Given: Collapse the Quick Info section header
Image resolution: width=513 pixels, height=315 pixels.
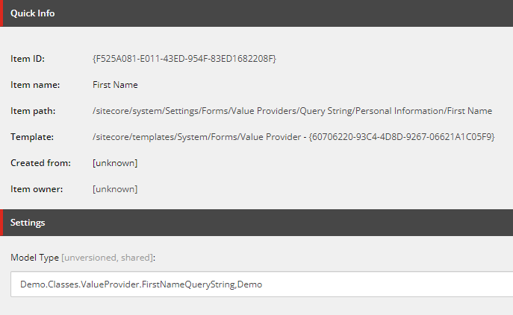Looking at the screenshot, I should (32, 13).
